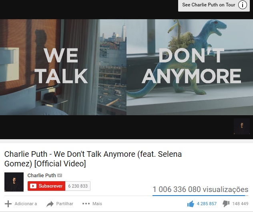Screen dimensions: 253x212
Task: Open the Charlie Puth channel avatar
Action: click(14, 182)
